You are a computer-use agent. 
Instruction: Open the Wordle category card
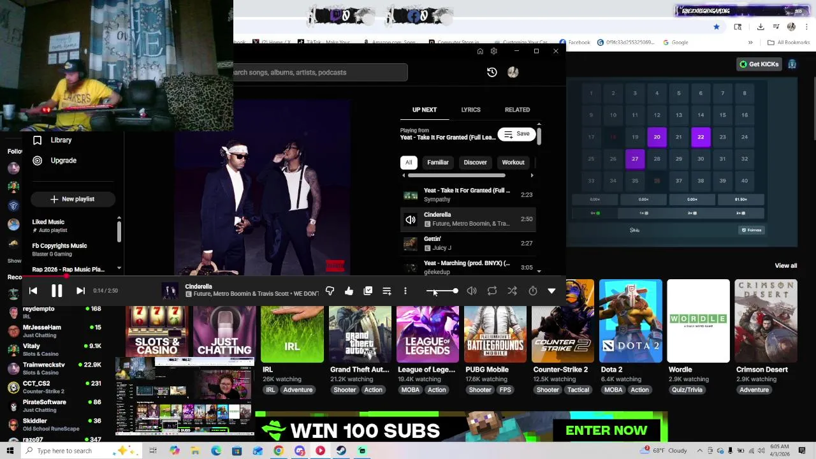pyautogui.click(x=698, y=321)
